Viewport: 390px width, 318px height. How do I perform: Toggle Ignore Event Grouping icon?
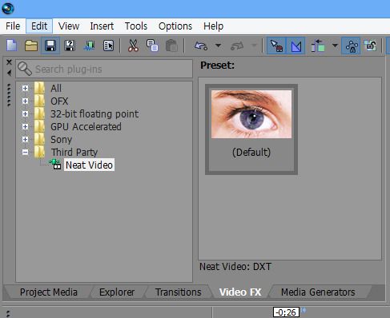pyautogui.click(x=371, y=46)
